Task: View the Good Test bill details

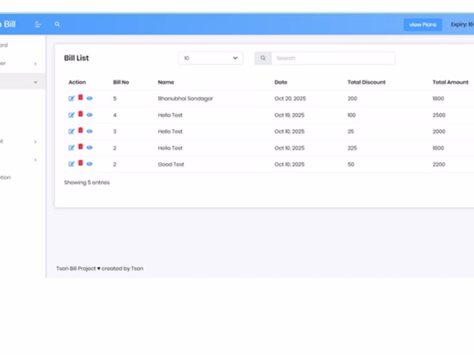Action: [90, 164]
